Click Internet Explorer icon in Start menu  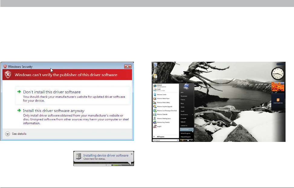[x=155, y=86]
